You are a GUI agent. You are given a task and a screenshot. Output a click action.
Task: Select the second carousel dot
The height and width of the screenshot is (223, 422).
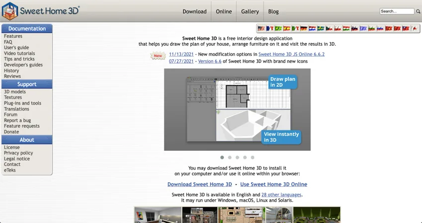[x=229, y=158]
